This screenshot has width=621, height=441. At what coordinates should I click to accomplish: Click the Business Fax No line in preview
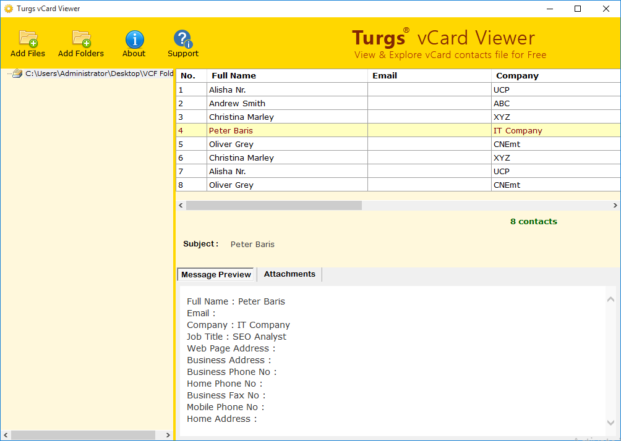[226, 395]
